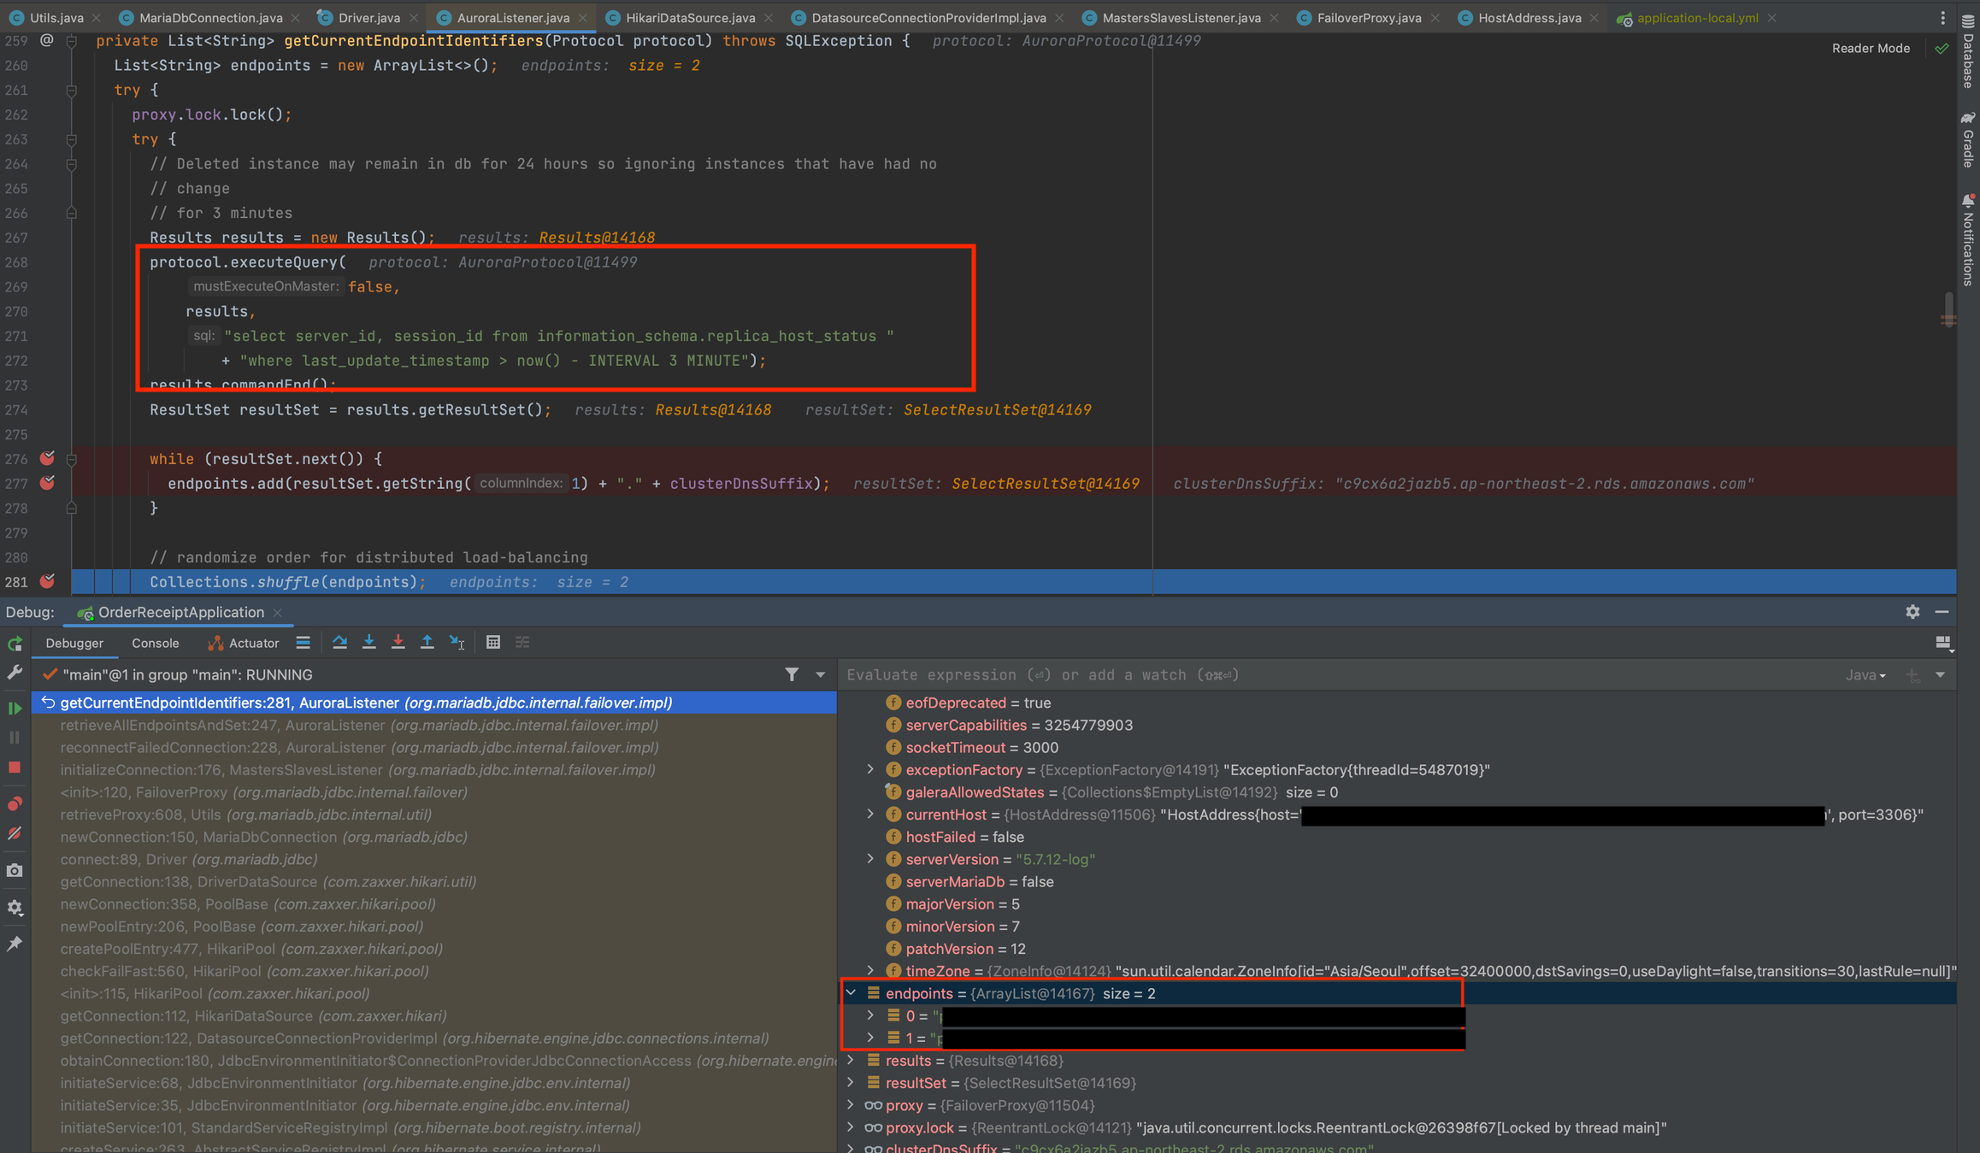Expand the proxy variable

click(851, 1105)
